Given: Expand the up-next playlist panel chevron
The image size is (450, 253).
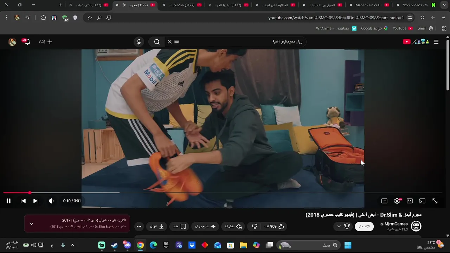Looking at the screenshot, I should click(31, 223).
